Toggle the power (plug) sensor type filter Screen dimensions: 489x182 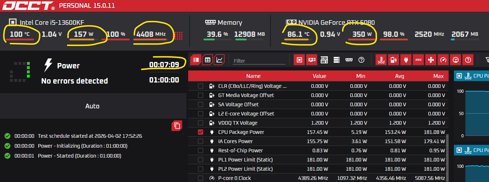[x=406, y=60]
